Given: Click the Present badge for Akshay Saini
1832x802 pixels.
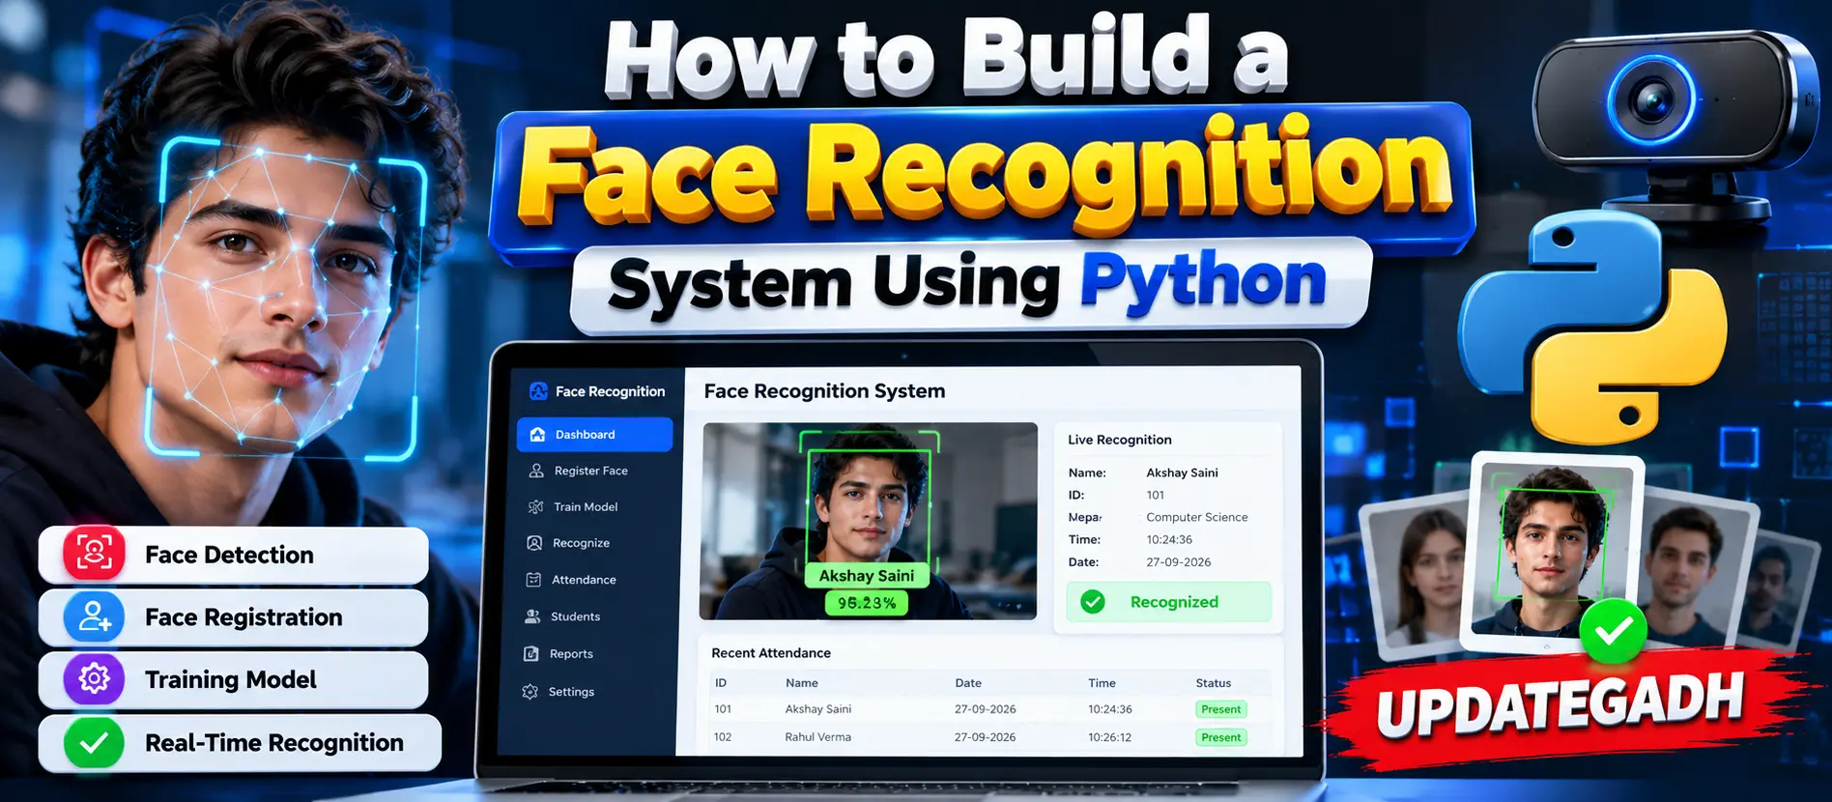Looking at the screenshot, I should coord(1221,709).
